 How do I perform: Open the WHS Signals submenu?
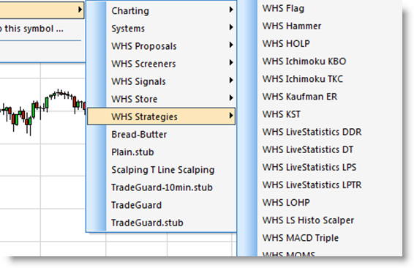click(161, 81)
